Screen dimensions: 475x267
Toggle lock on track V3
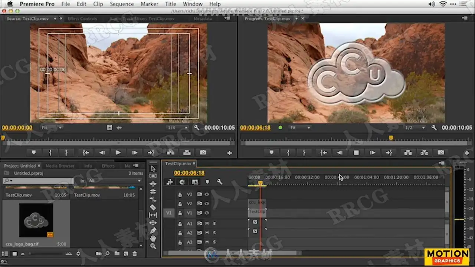[180, 194]
